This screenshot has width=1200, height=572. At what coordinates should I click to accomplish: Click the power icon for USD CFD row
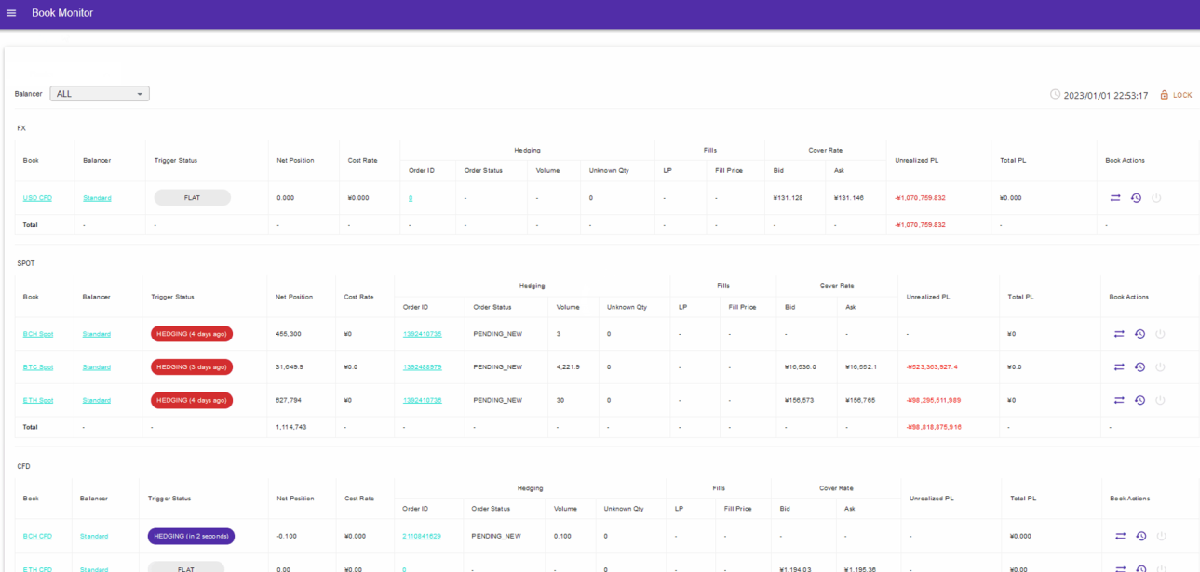tap(1156, 198)
